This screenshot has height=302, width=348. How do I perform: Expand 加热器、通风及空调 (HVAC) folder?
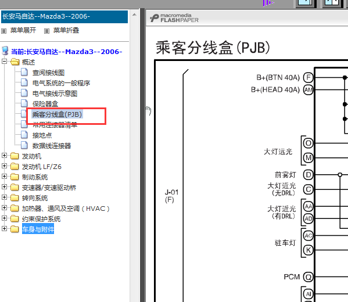[x=4, y=208]
